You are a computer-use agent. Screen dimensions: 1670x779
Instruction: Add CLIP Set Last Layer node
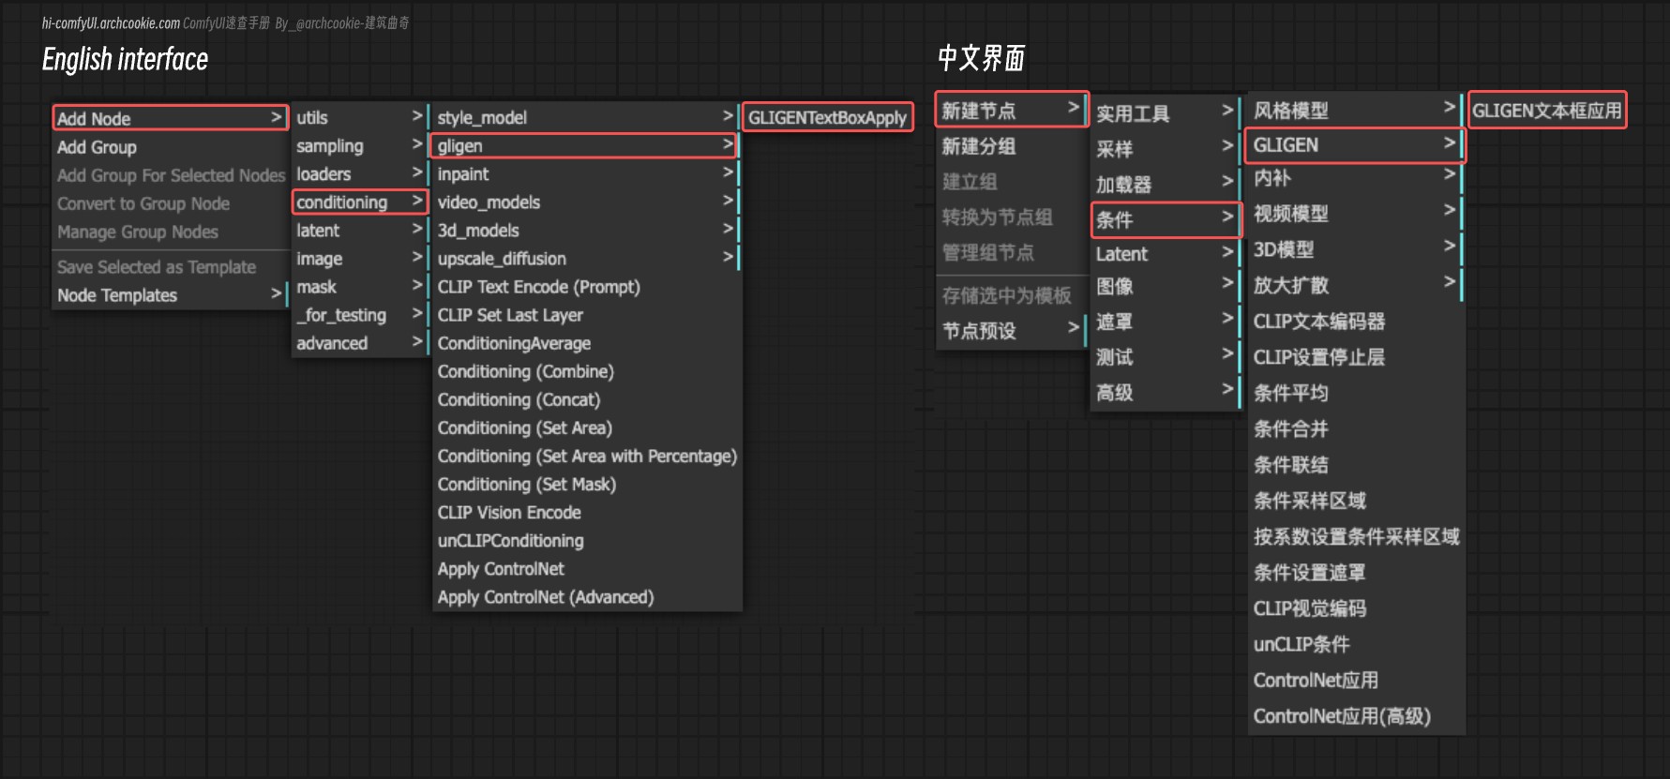(586, 315)
